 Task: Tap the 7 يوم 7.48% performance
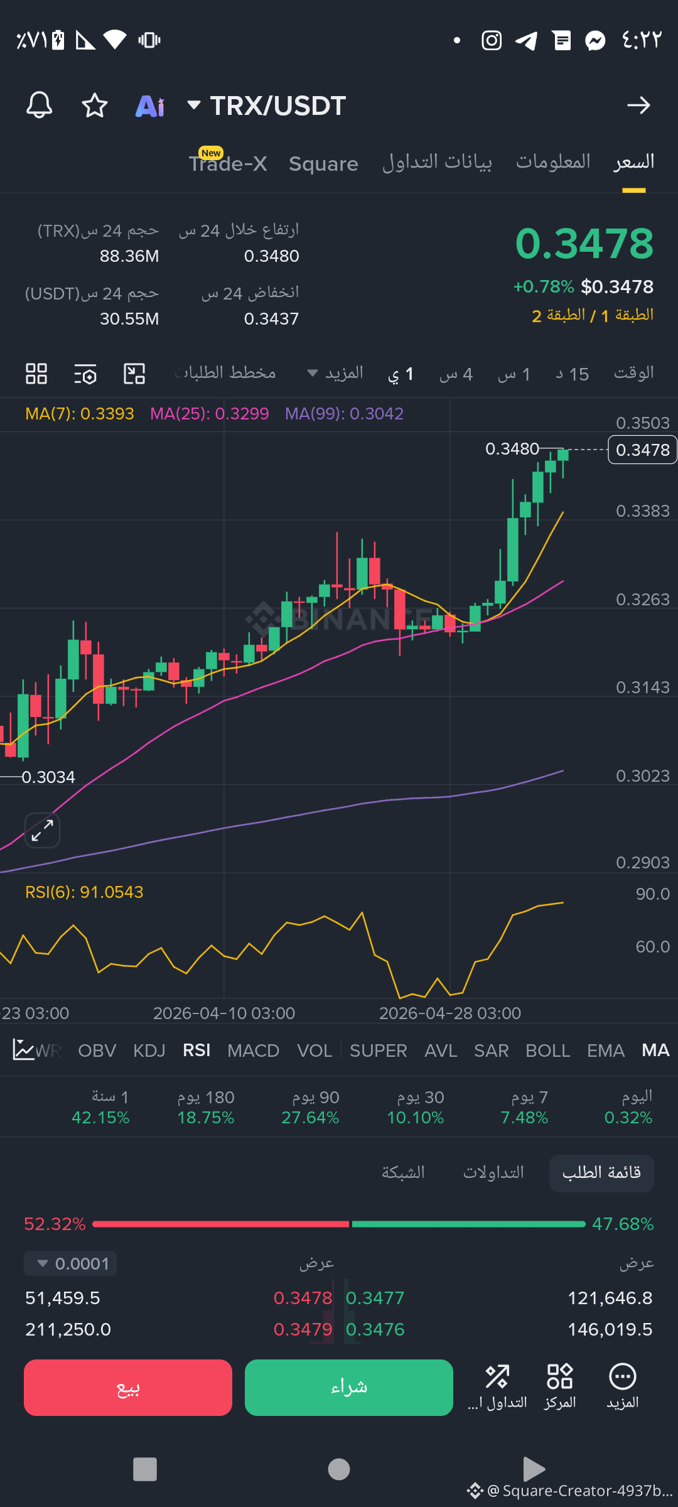click(x=524, y=1108)
